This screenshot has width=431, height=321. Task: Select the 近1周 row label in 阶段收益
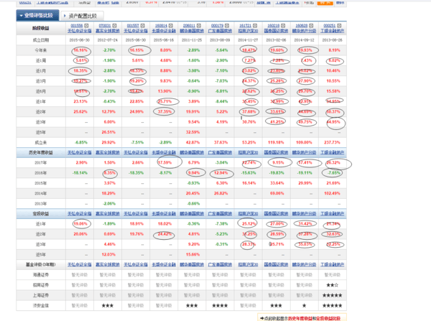point(41,60)
